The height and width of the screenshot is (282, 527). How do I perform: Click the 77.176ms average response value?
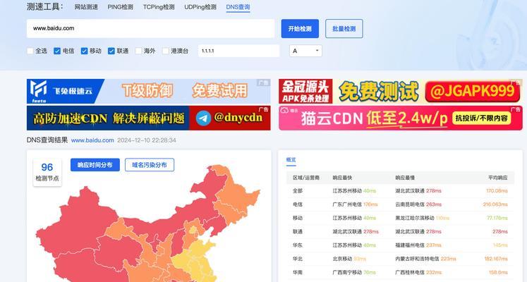(x=497, y=218)
